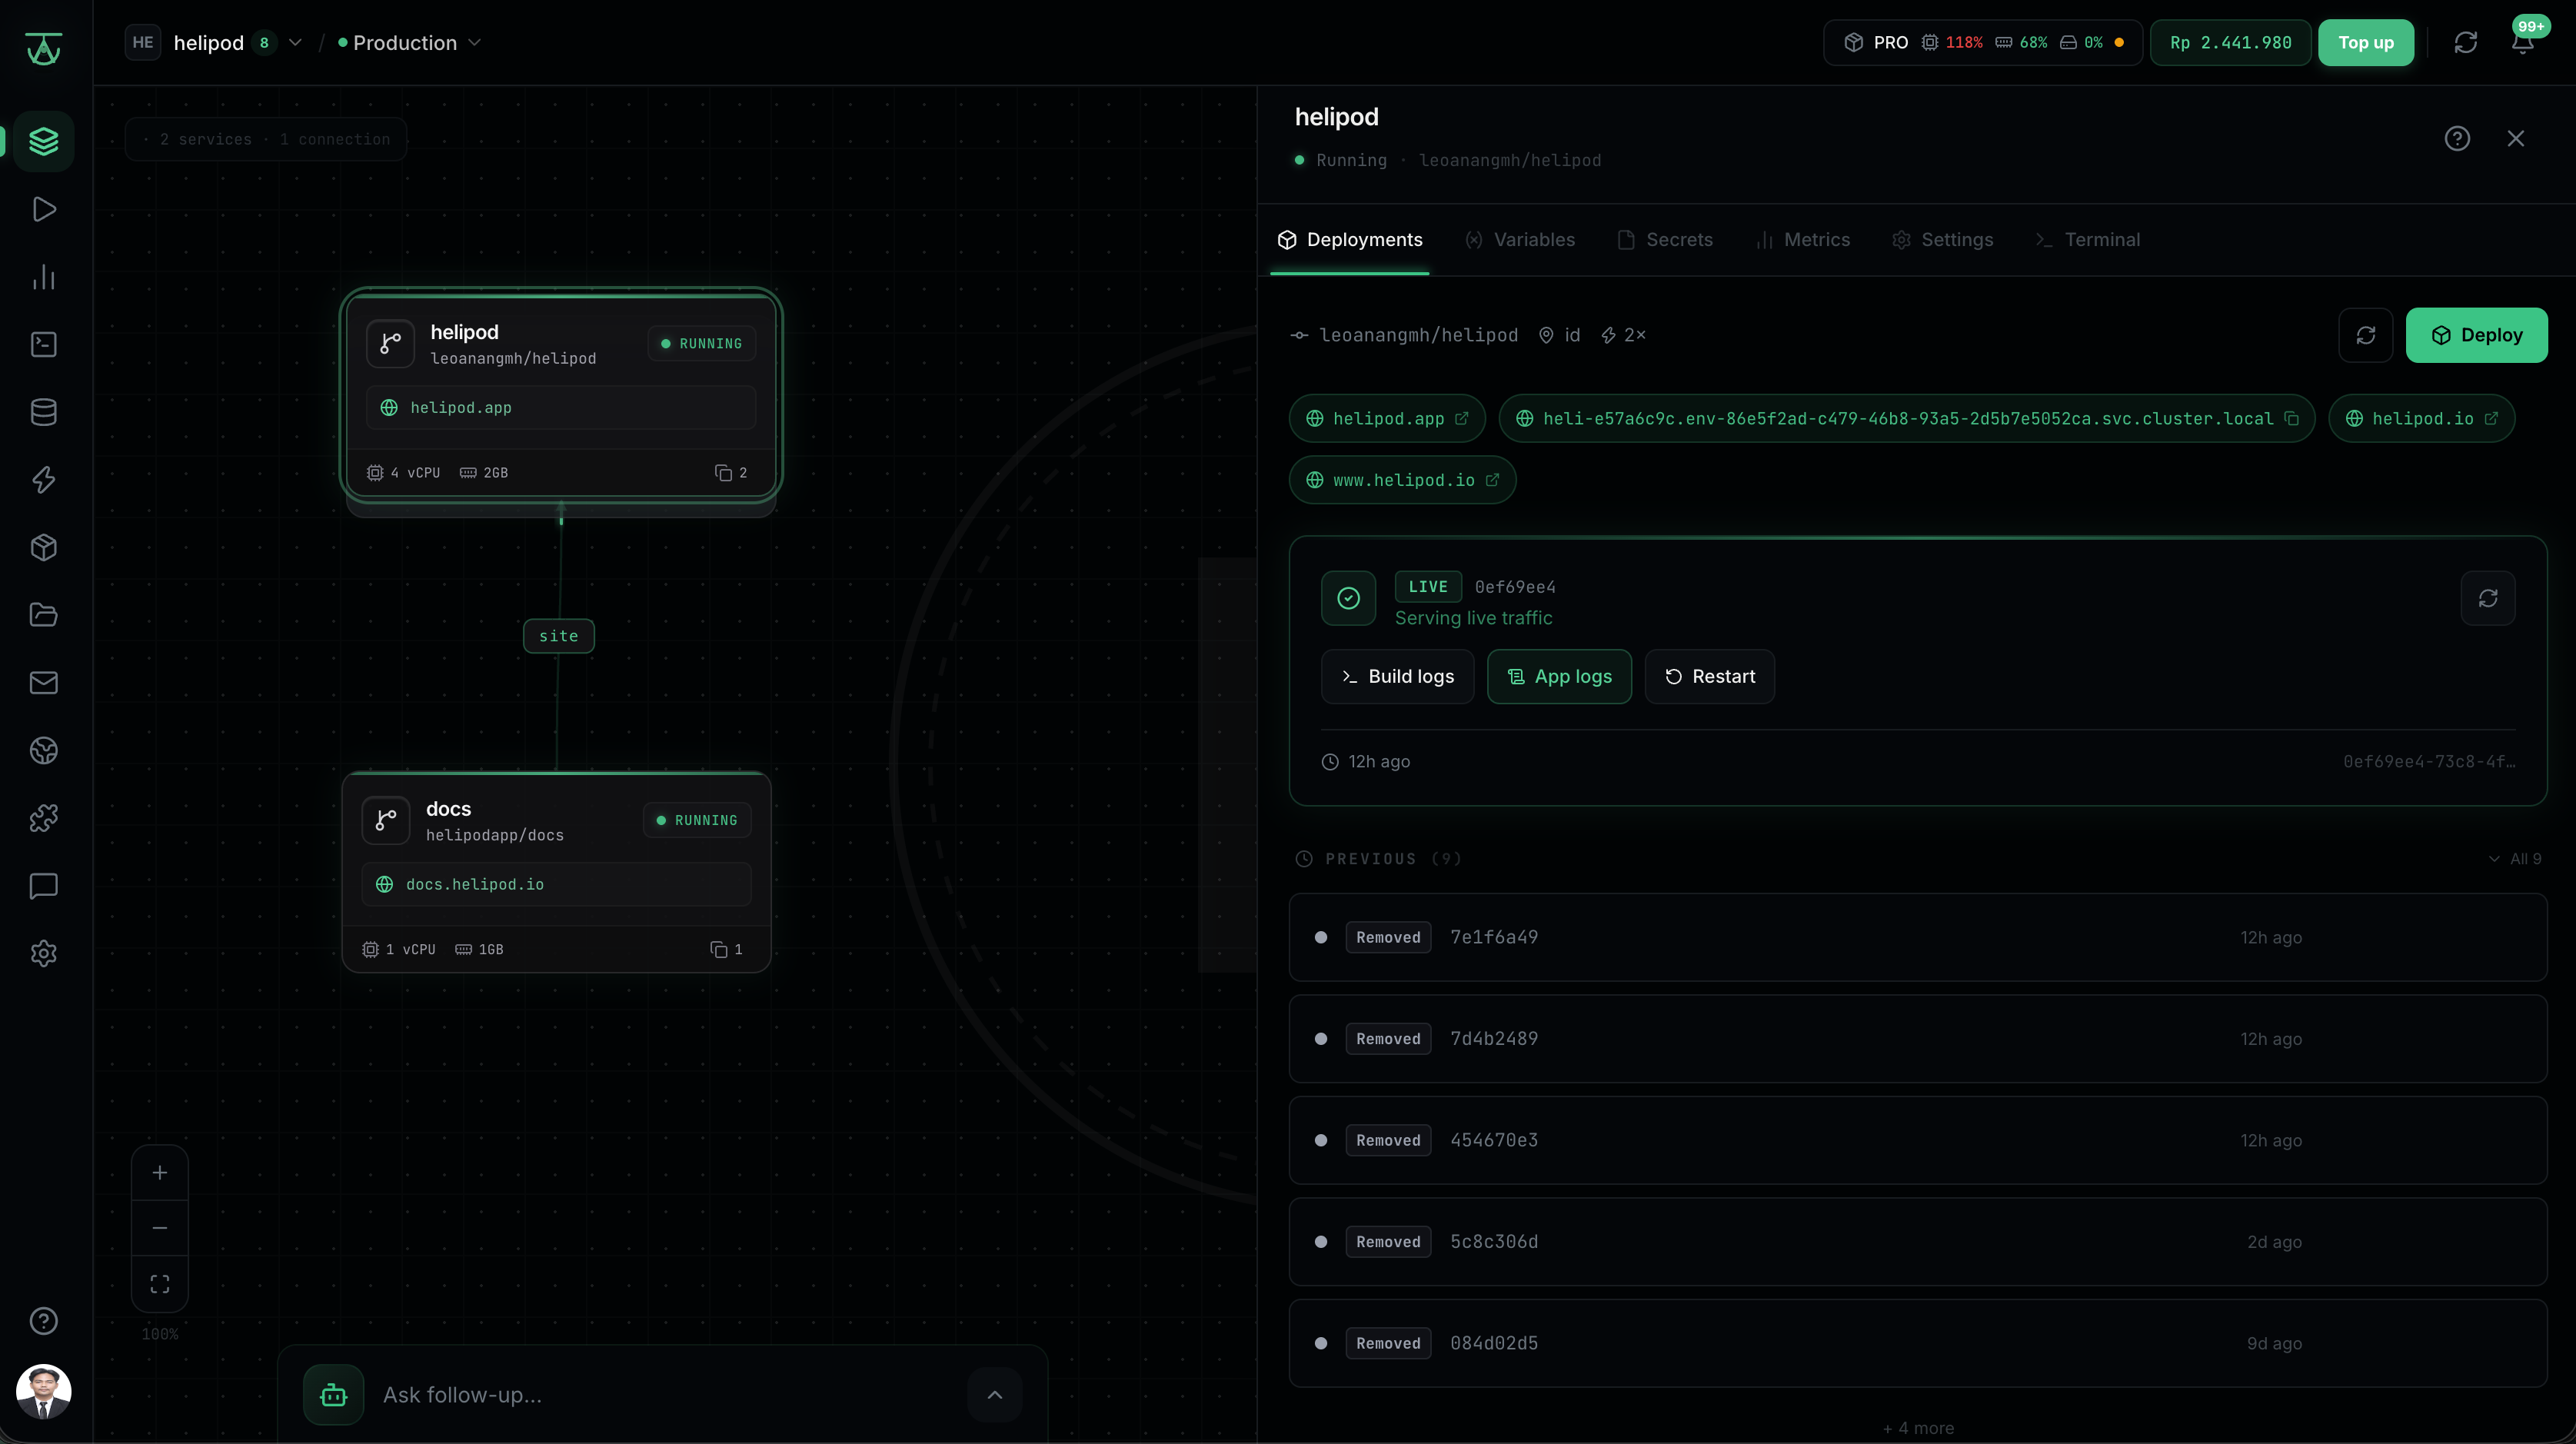Click the AI assistant bot icon
The image size is (2576, 1444).
[334, 1395]
